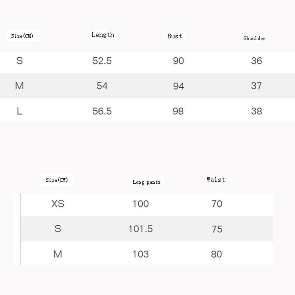295x295 pixels.
Task: Click the length value 54
Action: point(102,86)
